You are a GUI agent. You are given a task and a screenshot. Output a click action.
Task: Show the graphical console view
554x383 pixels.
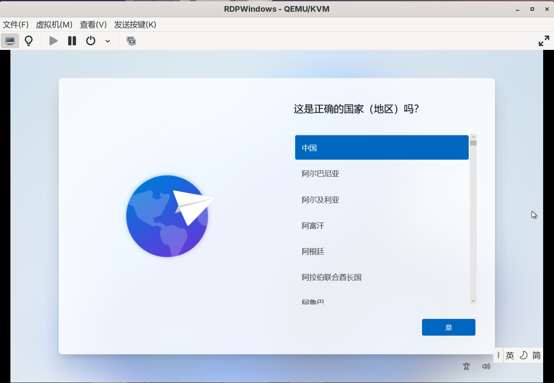coord(10,41)
